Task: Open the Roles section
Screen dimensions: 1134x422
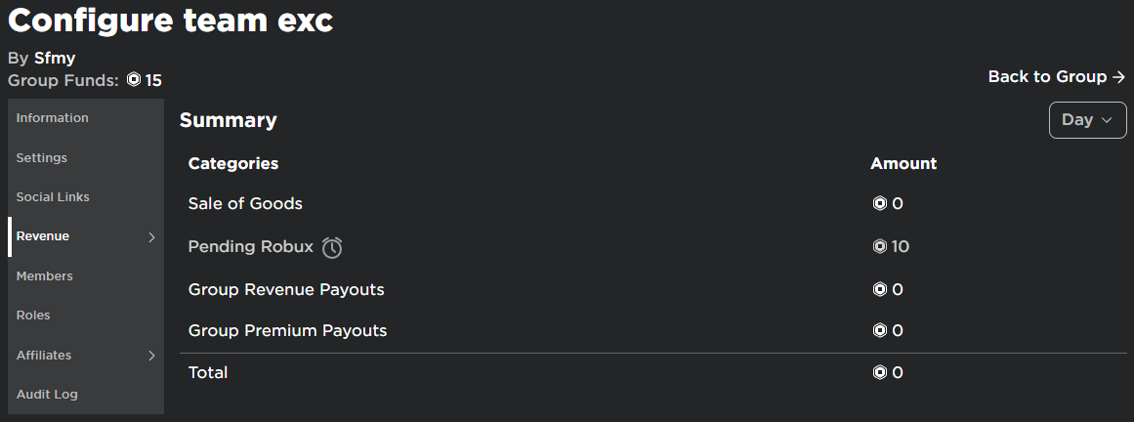Action: pos(86,316)
